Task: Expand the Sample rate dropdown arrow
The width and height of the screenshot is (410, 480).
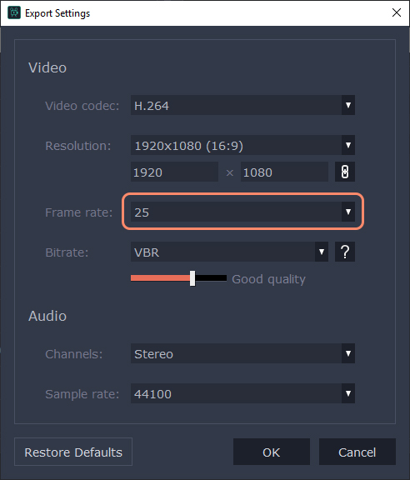Action: pos(348,393)
